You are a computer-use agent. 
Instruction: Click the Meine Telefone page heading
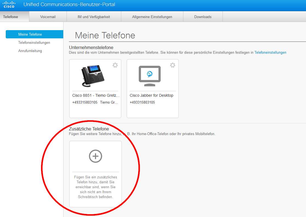click(105, 35)
